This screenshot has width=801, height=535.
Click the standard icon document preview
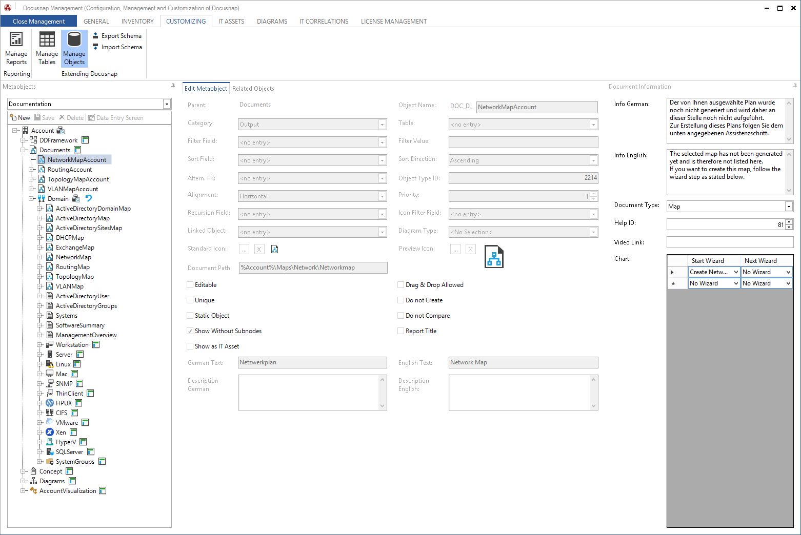tap(274, 249)
